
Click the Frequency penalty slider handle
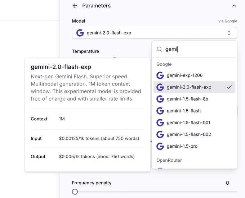75,192
